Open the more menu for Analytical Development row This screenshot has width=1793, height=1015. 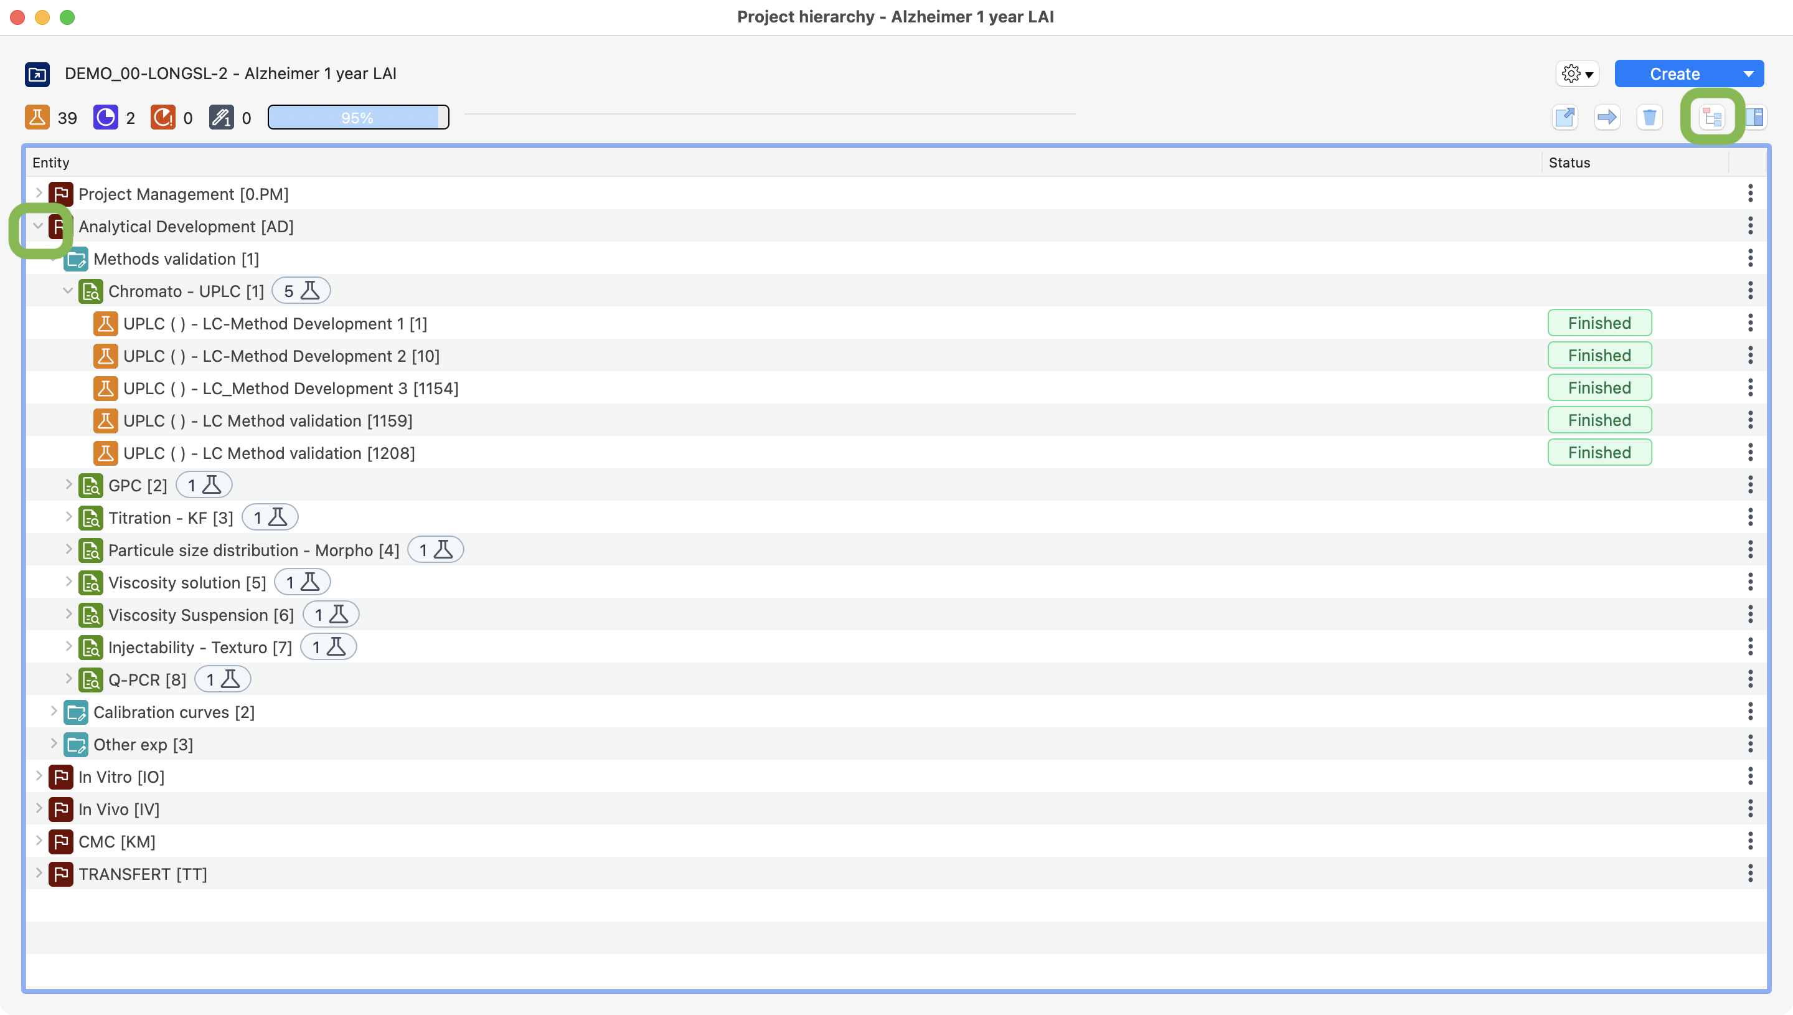[x=1750, y=226]
